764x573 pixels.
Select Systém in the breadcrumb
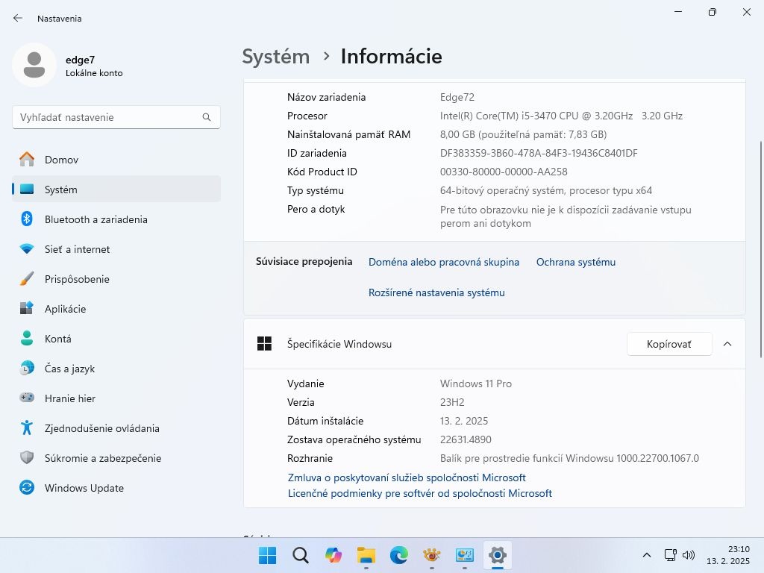275,56
